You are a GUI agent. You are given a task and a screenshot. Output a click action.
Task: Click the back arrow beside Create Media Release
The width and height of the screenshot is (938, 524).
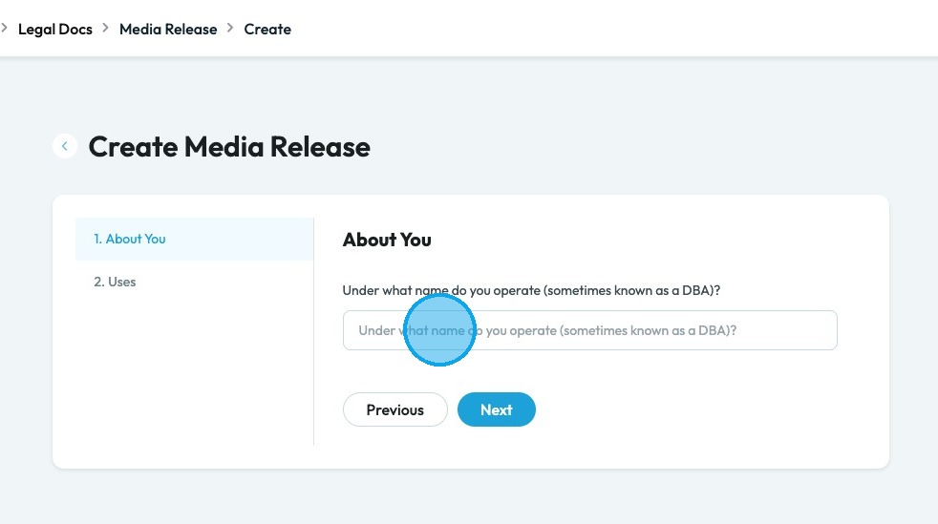(65, 146)
